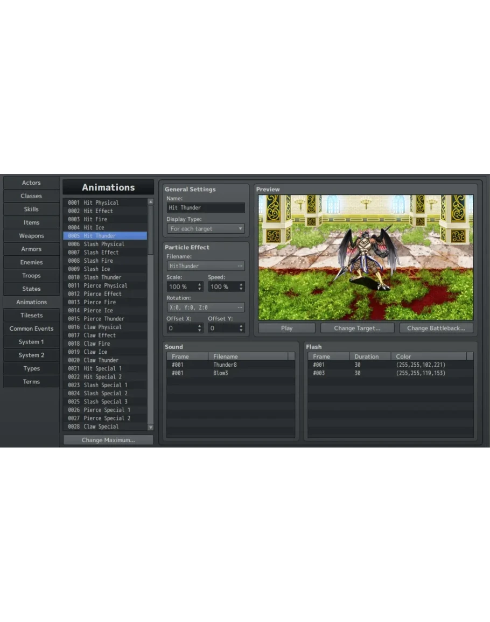Open the Common Events tab
The height and width of the screenshot is (622, 490).
[x=31, y=329]
